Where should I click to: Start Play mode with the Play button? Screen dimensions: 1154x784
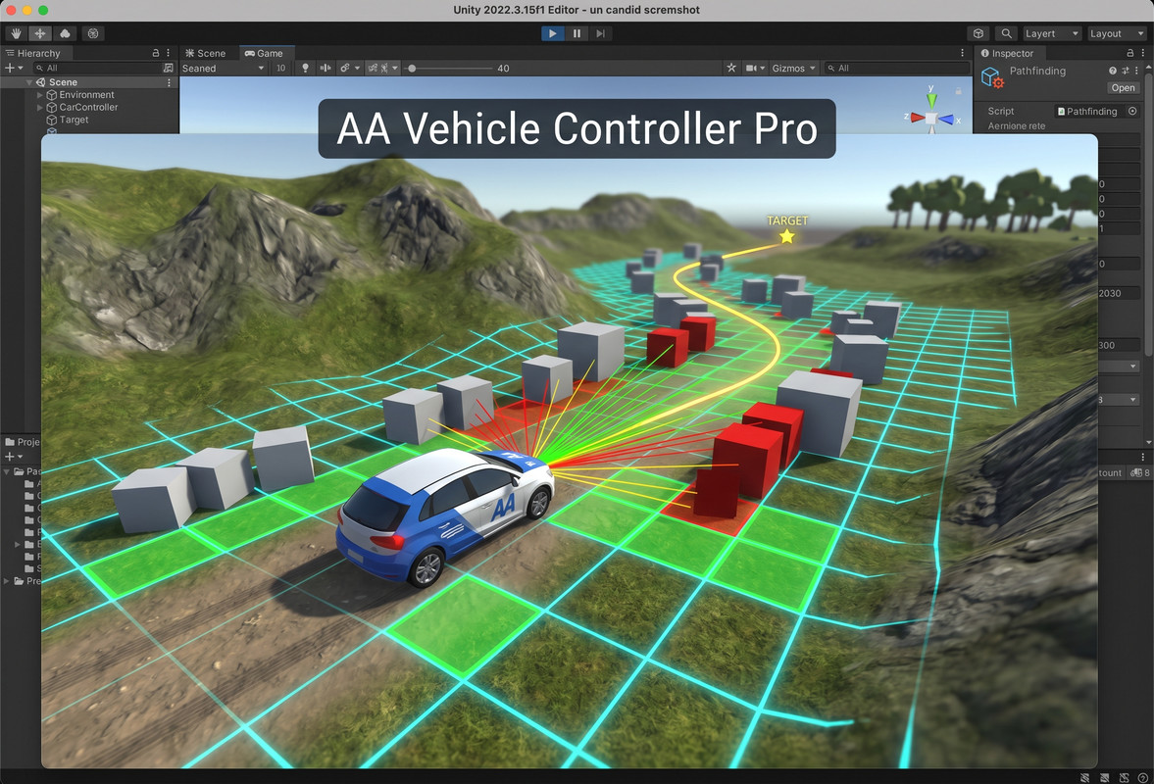click(553, 33)
